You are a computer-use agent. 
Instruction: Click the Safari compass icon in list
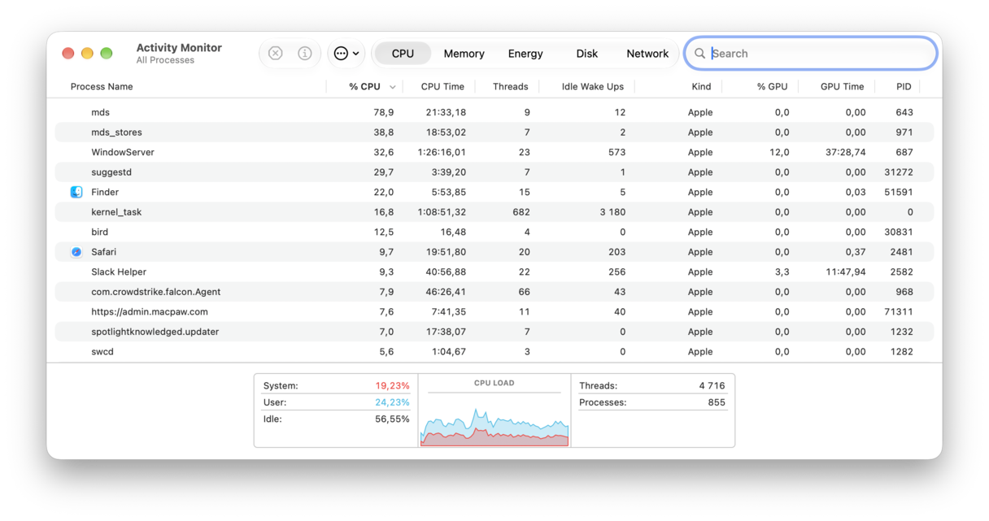pyautogui.click(x=76, y=252)
